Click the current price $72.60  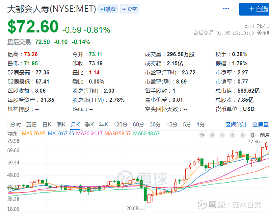[33, 27]
